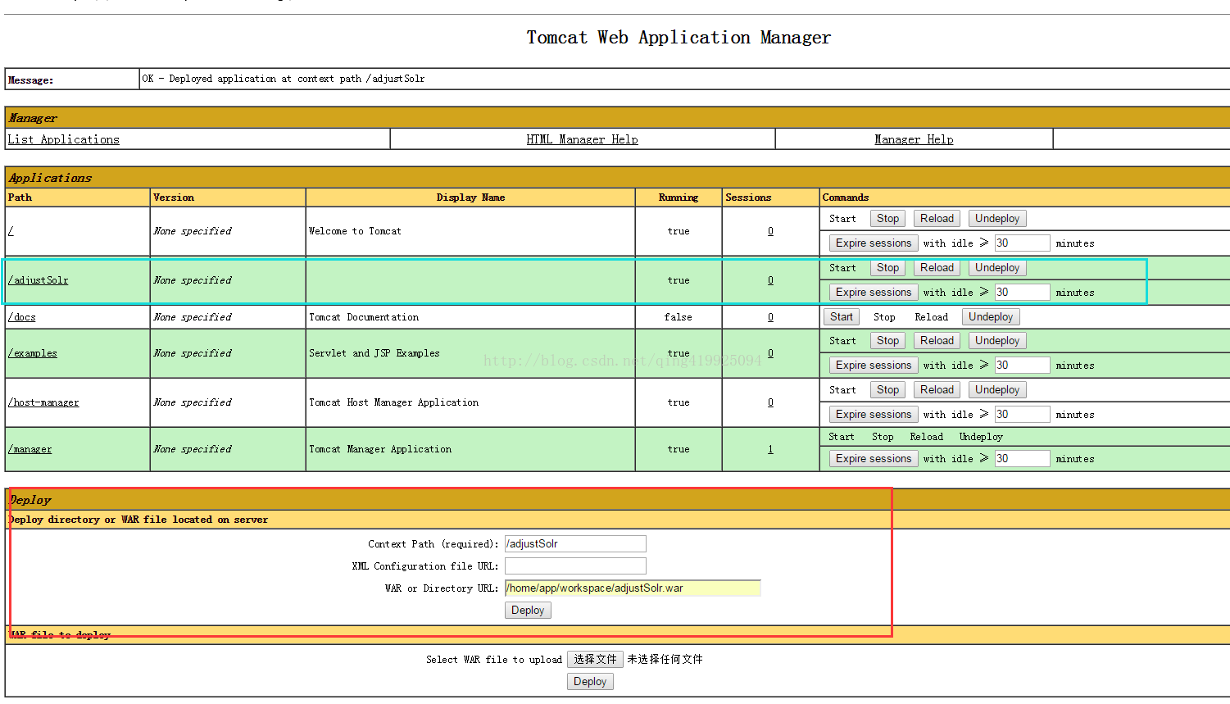The image size is (1230, 704).
Task: Undeploy the Tomcat Host Manager Application
Action: tap(997, 390)
